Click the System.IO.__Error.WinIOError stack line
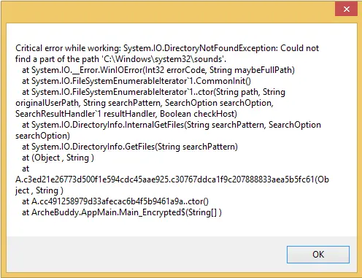The height and width of the screenshot is (278, 362). point(158,70)
